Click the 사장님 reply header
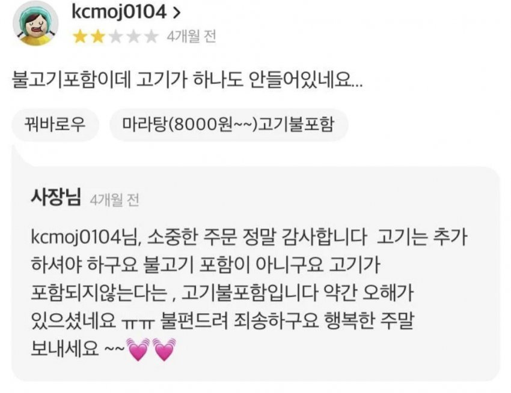 pyautogui.click(x=56, y=197)
